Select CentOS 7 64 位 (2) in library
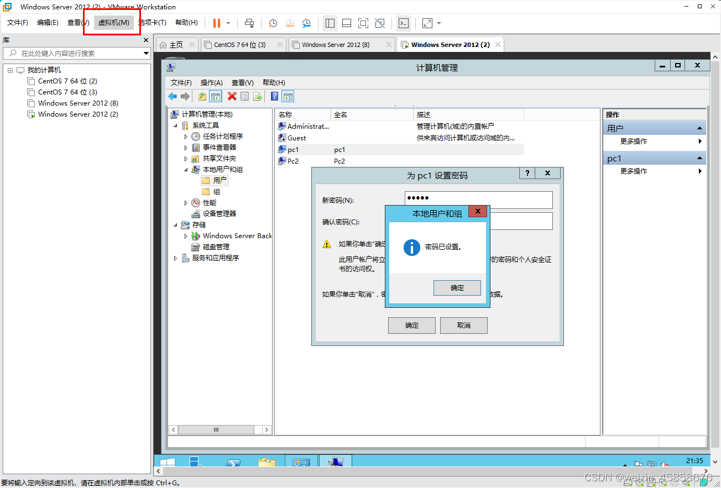Screen dimensions: 721x488 coord(67,81)
